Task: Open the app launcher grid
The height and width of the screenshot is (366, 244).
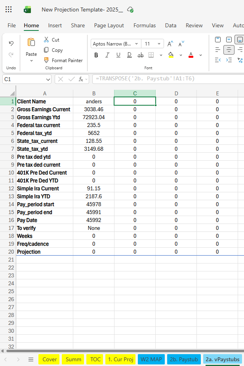Action: 8,9
